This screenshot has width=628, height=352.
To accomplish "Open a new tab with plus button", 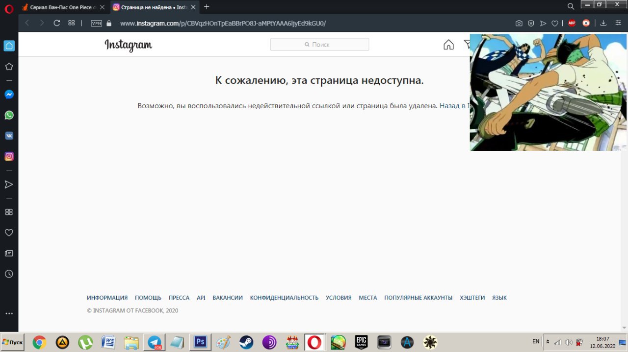I will point(207,7).
